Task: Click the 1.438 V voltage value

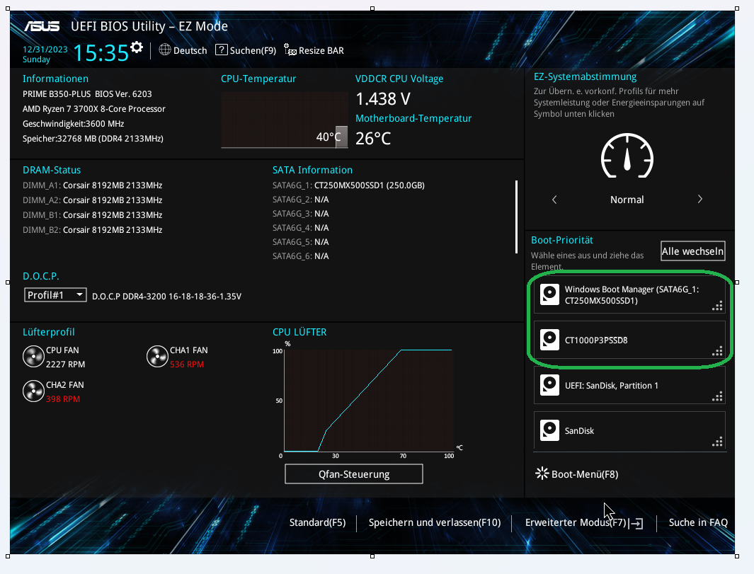Action: point(383,99)
